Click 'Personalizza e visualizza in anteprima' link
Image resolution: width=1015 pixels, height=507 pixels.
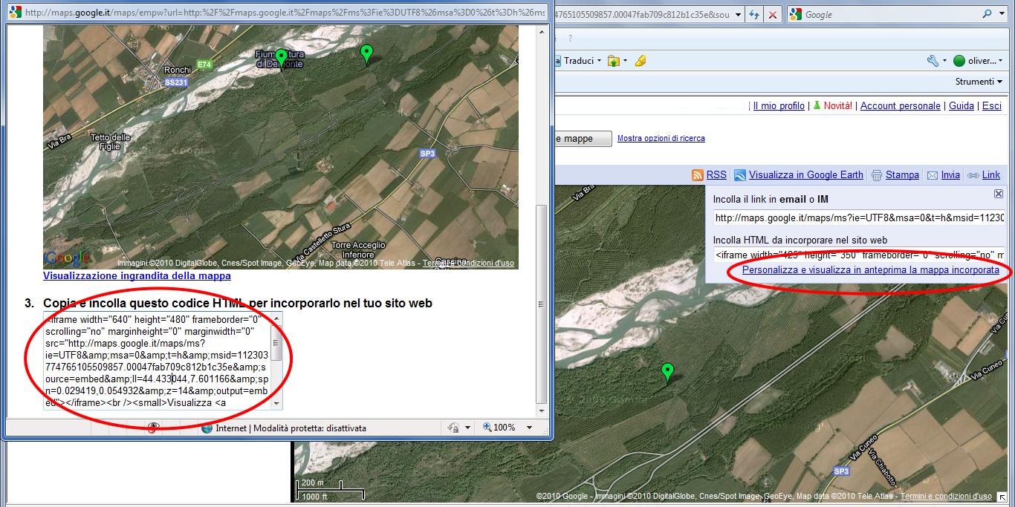pos(871,270)
